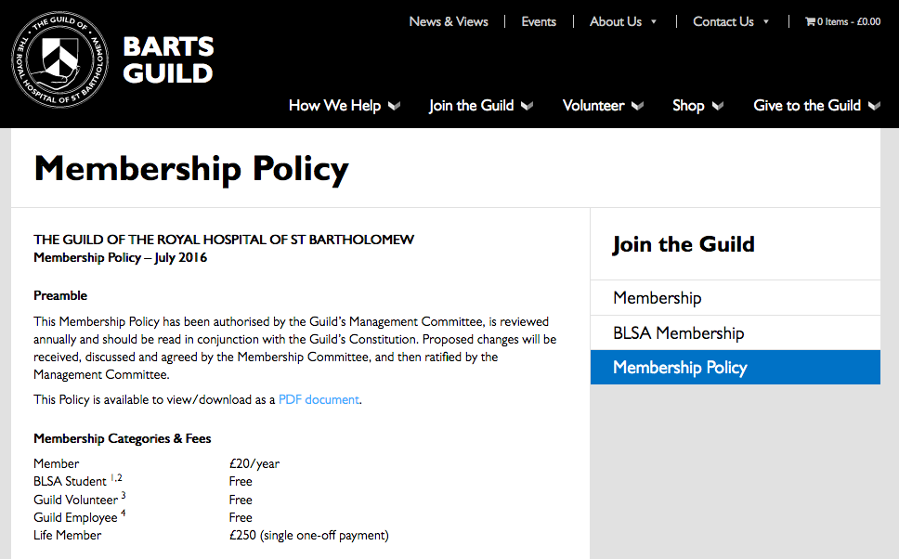Select the highlighted Membership Policy item
This screenshot has height=559, width=899.
[x=735, y=368]
